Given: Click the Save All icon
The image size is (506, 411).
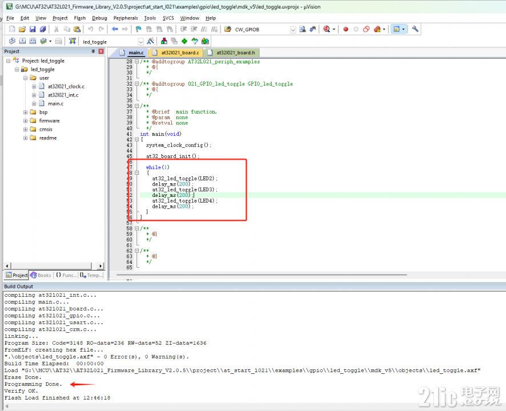Looking at the screenshot, I should tap(43, 29).
